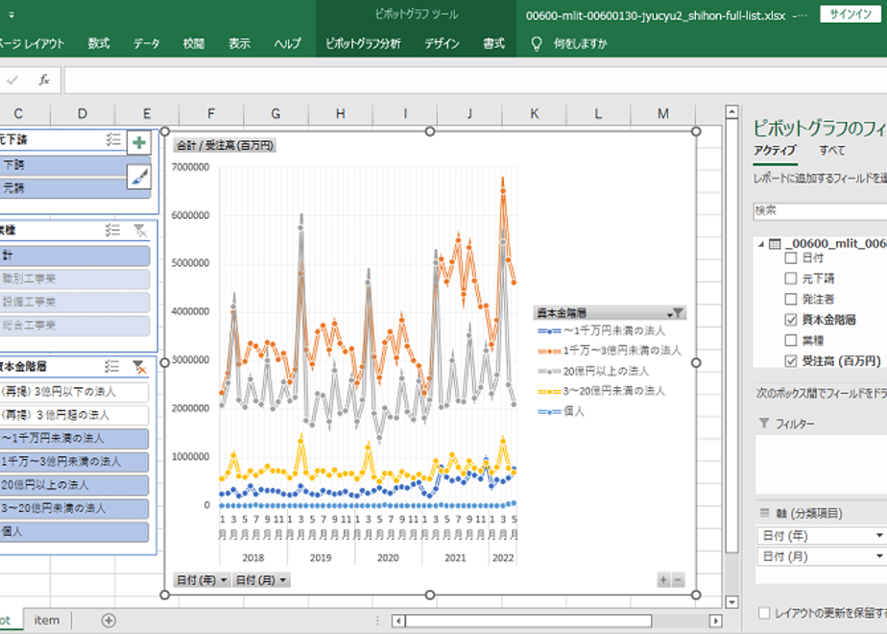Click the vertical scrollbar up arrow
The width and height of the screenshot is (887, 634).
pos(731,111)
